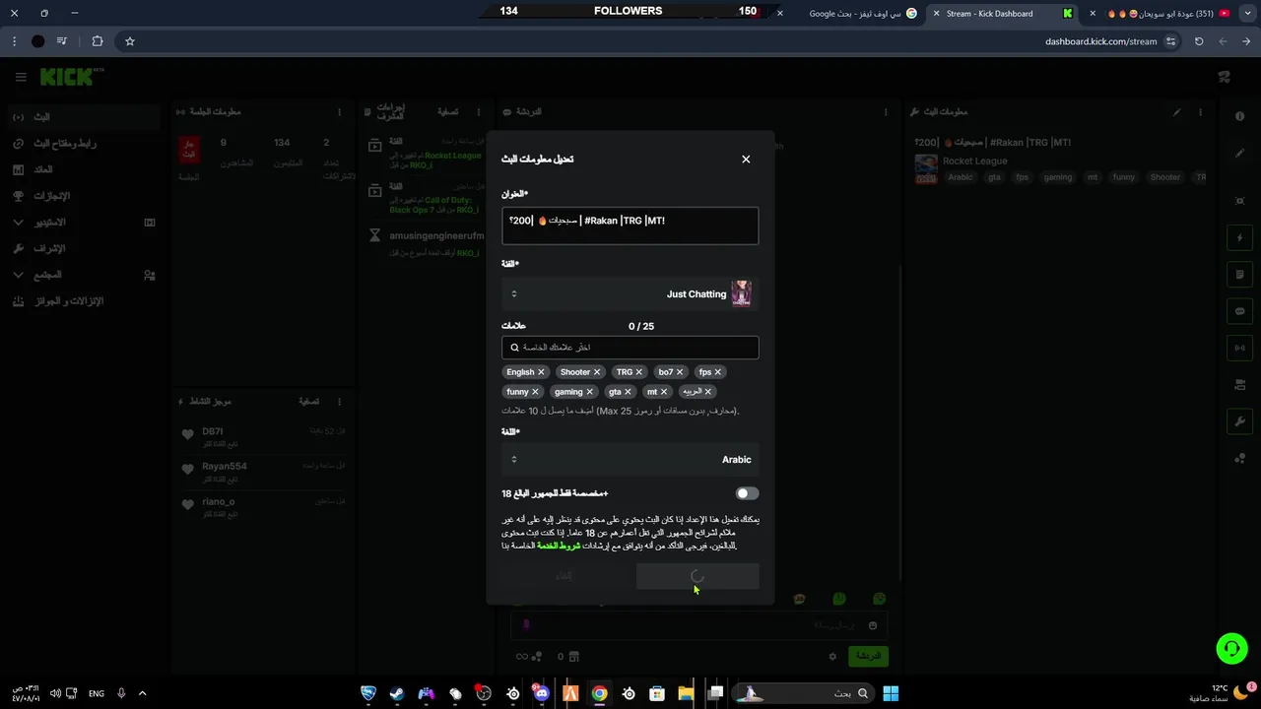Open the green support headset button

(x=1231, y=648)
